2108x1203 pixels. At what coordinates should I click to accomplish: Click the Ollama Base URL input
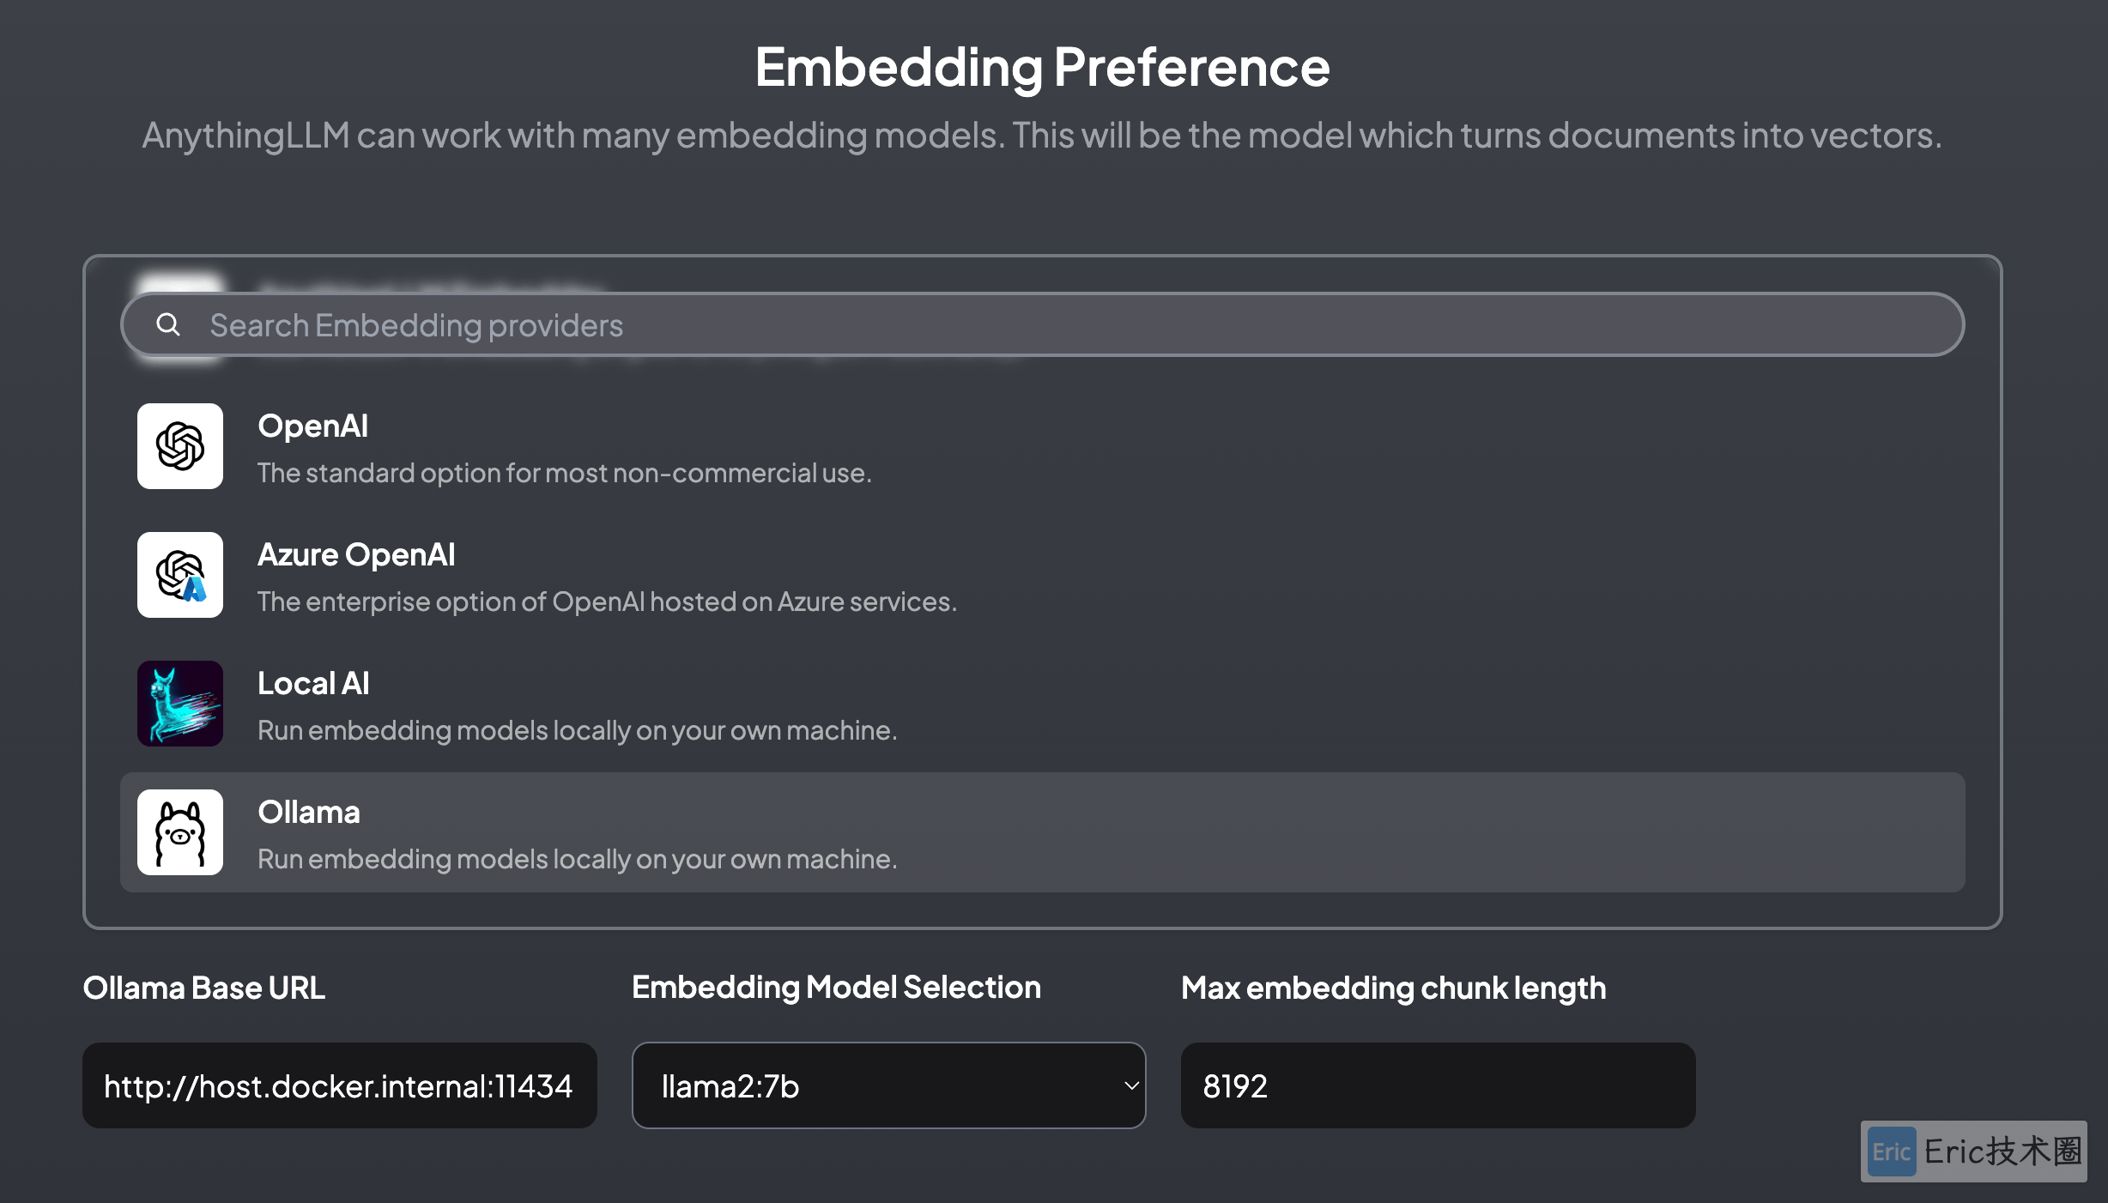(340, 1085)
